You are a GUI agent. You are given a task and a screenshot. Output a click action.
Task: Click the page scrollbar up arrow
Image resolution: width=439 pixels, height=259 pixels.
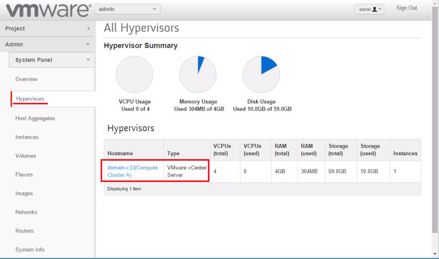point(435,3)
